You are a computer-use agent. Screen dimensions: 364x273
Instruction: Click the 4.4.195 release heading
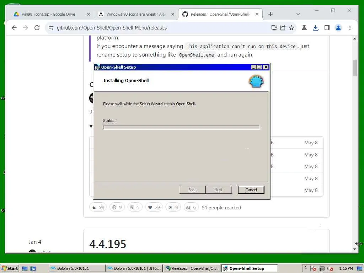coord(108,244)
